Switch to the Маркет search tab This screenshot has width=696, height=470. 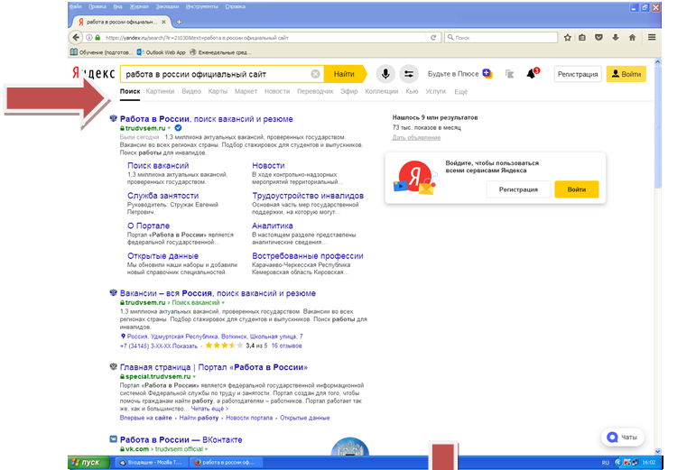246,91
